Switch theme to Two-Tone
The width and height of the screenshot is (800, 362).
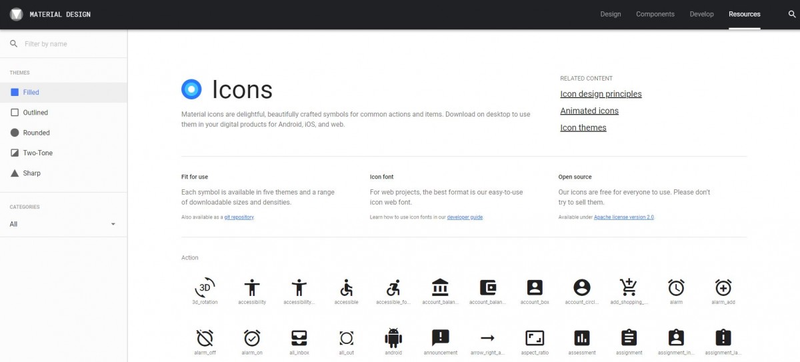[63, 153]
